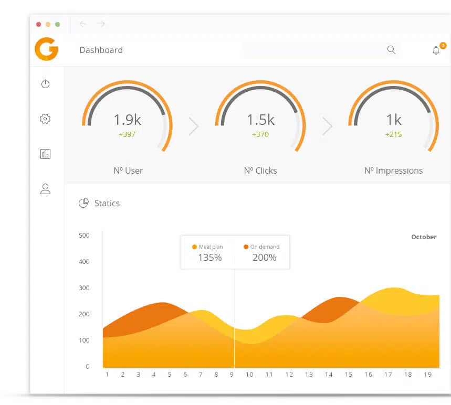Click chevron between User and Clicks gauges
451x405 pixels.
[x=194, y=126]
